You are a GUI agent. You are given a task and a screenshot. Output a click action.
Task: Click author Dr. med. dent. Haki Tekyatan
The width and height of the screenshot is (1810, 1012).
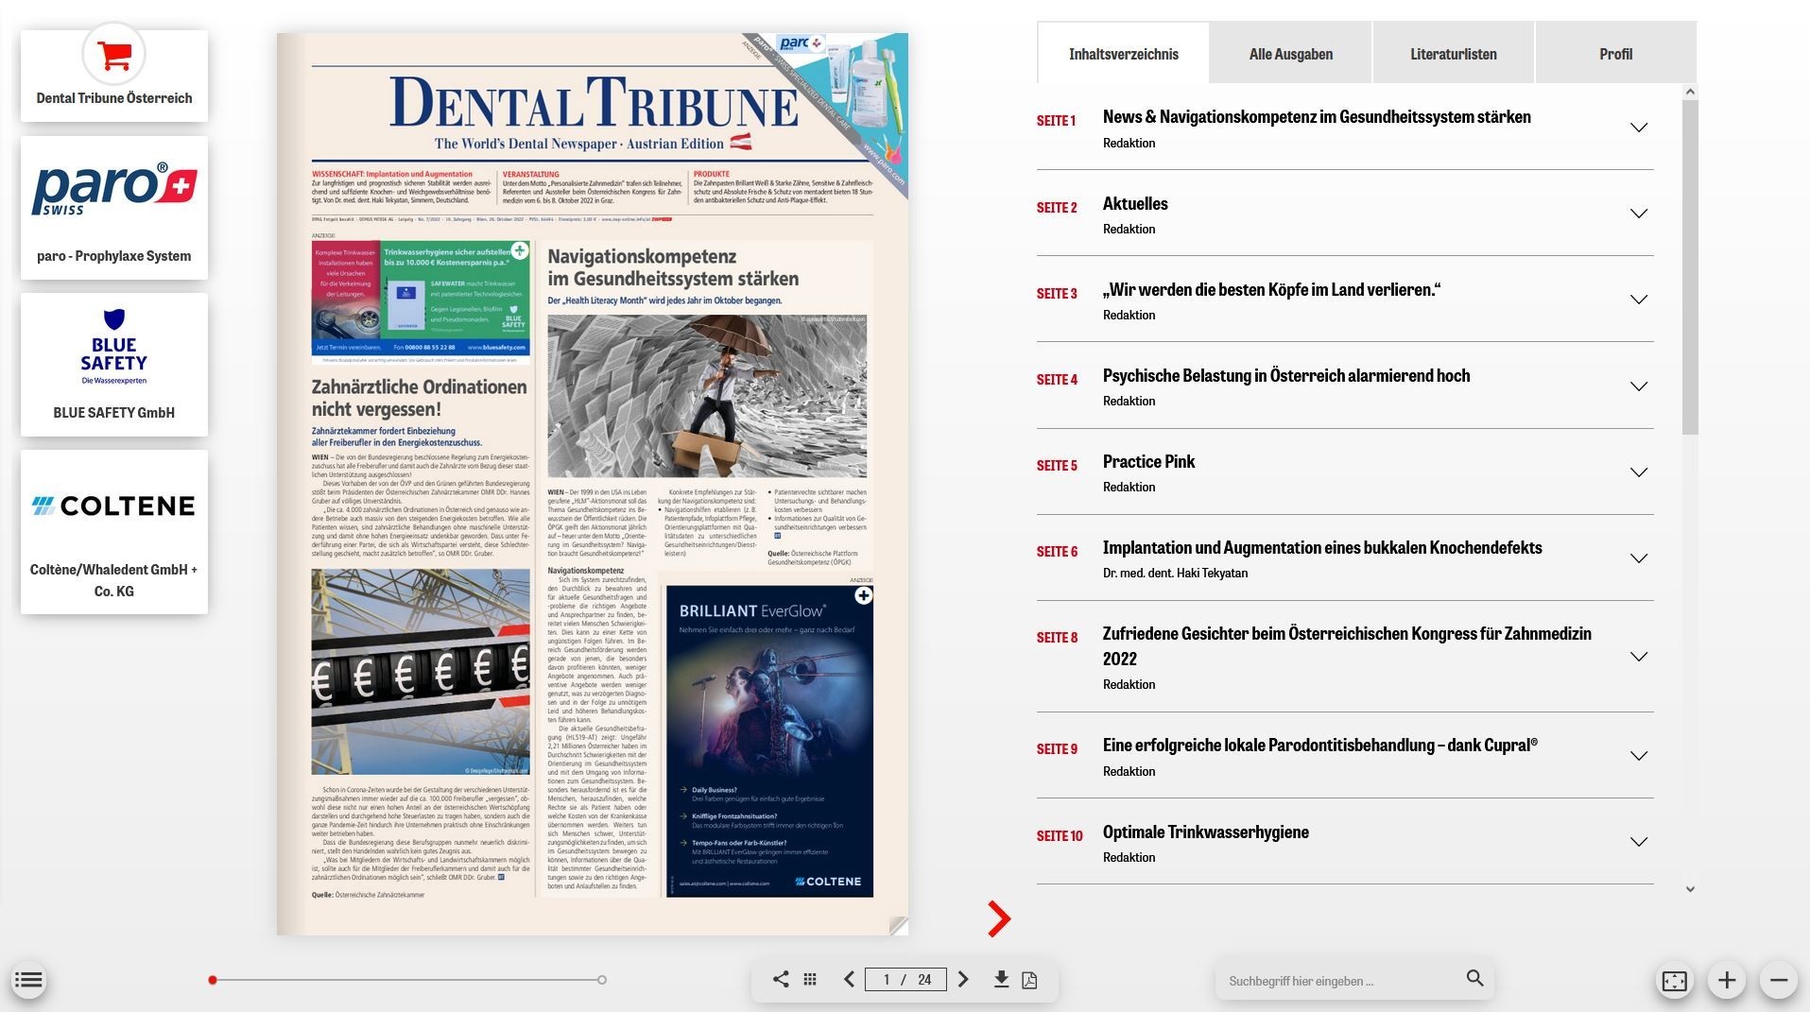1175,573
